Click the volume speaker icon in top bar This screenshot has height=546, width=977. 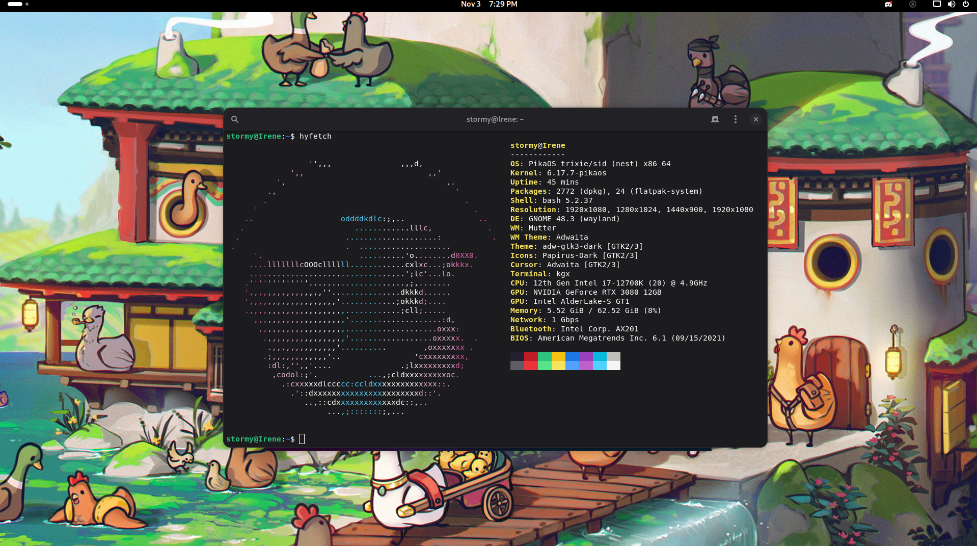point(951,4)
